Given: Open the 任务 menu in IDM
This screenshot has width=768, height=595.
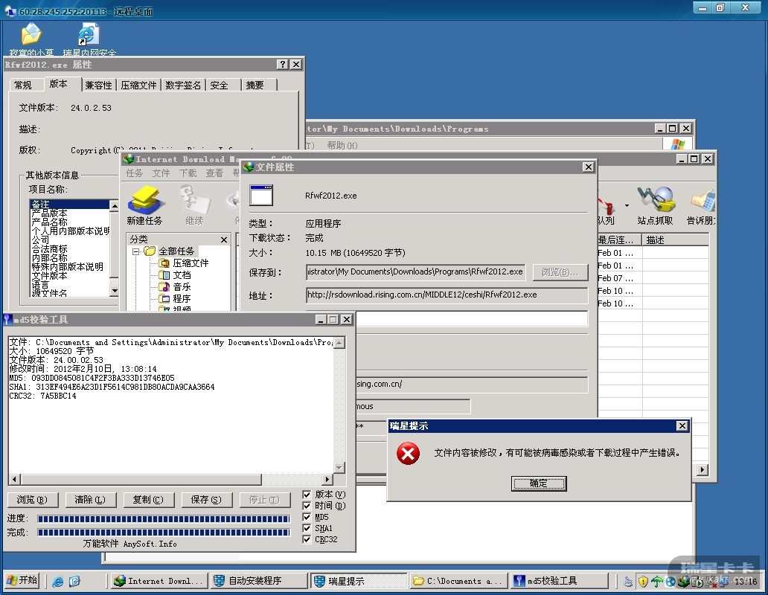Looking at the screenshot, I should (x=134, y=173).
